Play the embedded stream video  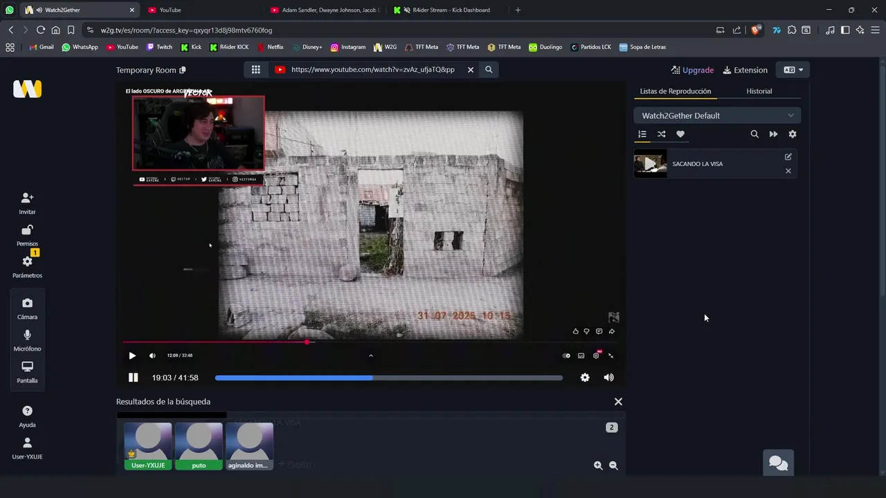132,356
